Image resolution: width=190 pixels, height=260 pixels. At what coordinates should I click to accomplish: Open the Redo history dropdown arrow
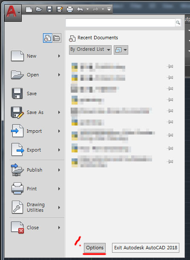click(103, 9)
